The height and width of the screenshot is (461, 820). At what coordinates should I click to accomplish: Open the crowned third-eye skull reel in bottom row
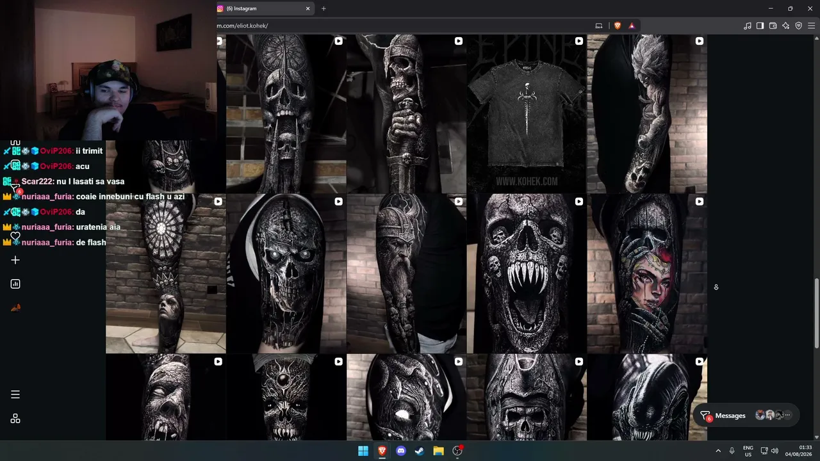point(286,398)
